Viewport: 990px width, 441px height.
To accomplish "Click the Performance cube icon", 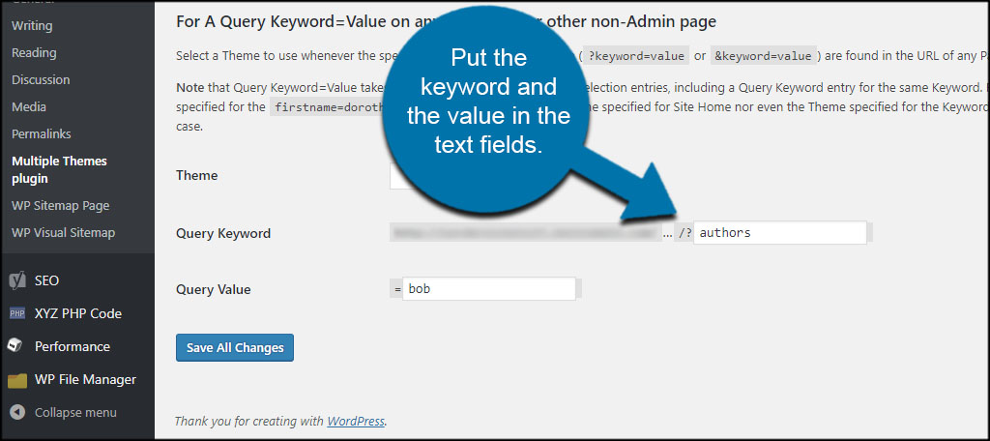I will (16, 345).
